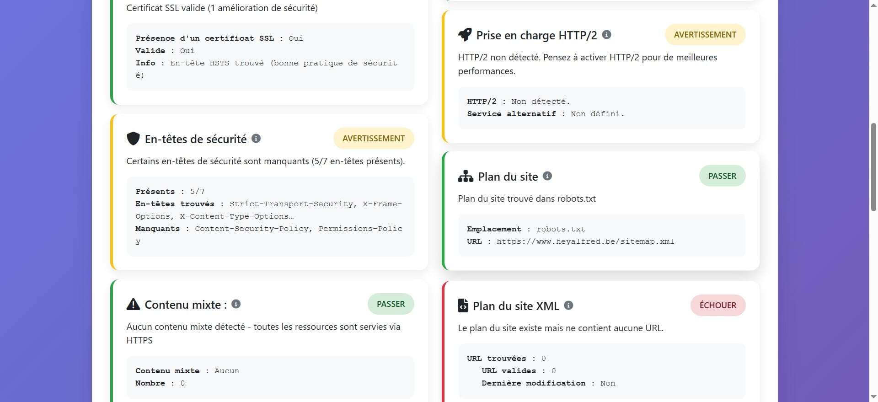The width and height of the screenshot is (878, 402).
Task: Click the rocket icon beside Prise en charge HTTP/2
Action: 465,34
